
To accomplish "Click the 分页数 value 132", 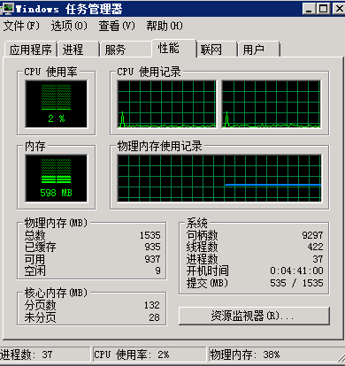I will pos(152,305).
